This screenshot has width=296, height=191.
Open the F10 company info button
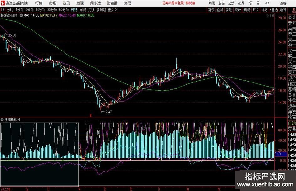point(256,10)
